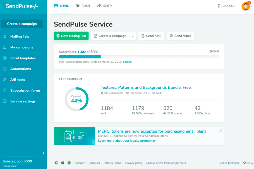The width and height of the screenshot is (254, 169).
Task: Close the MERCI tokens banner
Action: (x=220, y=130)
